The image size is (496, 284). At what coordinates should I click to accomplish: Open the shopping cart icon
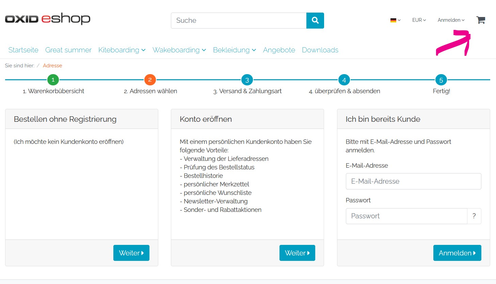480,20
